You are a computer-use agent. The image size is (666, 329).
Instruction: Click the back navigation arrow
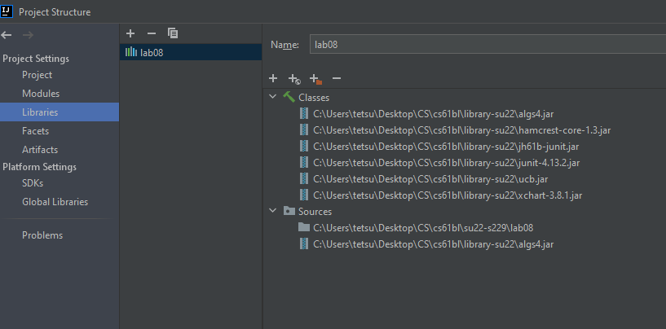7,35
